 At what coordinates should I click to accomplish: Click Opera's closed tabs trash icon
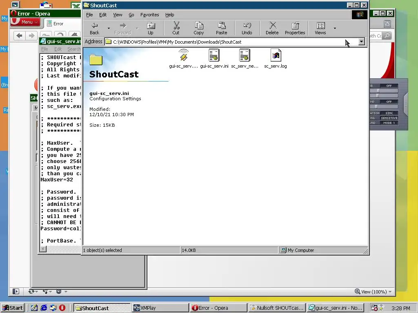(387, 24)
